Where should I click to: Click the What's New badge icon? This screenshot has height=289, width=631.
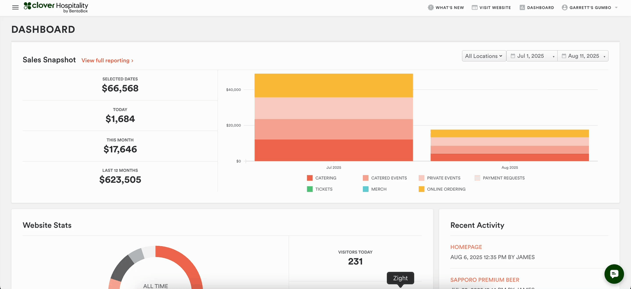(x=431, y=7)
